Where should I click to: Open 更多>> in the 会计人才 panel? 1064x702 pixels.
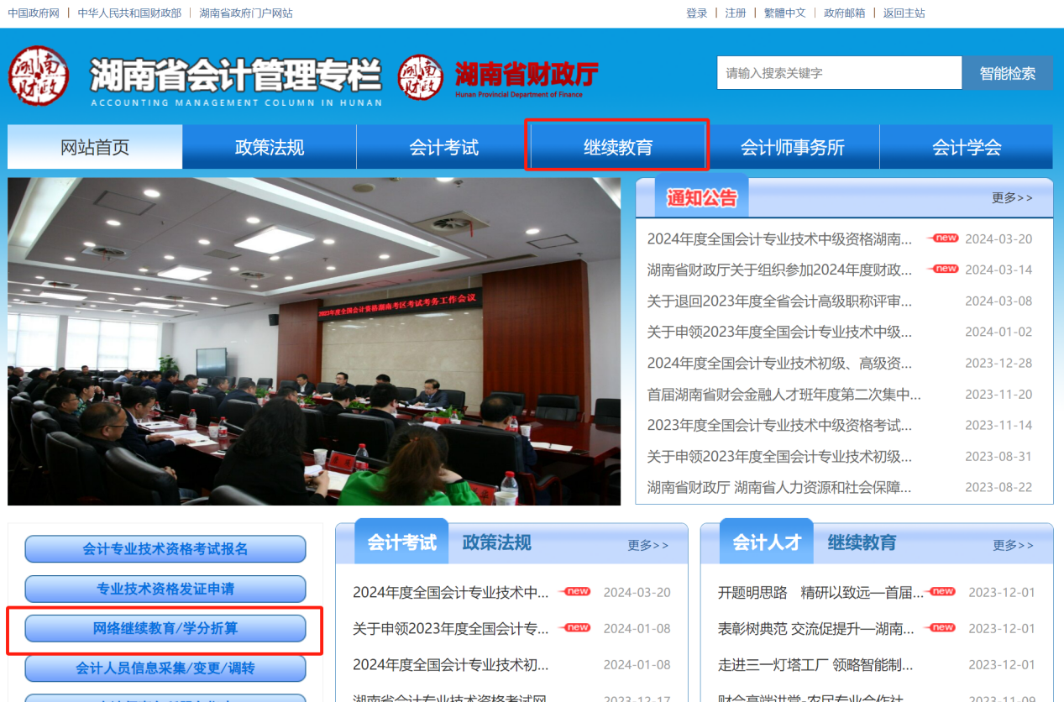(x=1014, y=546)
